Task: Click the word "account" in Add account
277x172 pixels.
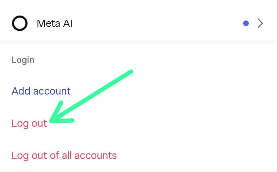Action: pyautogui.click(x=52, y=91)
